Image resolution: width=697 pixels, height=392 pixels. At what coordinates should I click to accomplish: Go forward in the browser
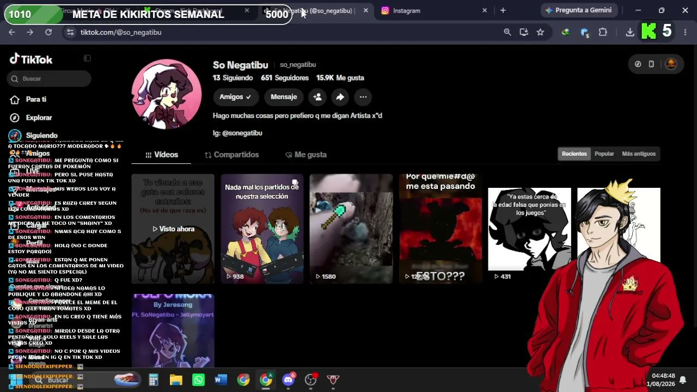[30, 32]
